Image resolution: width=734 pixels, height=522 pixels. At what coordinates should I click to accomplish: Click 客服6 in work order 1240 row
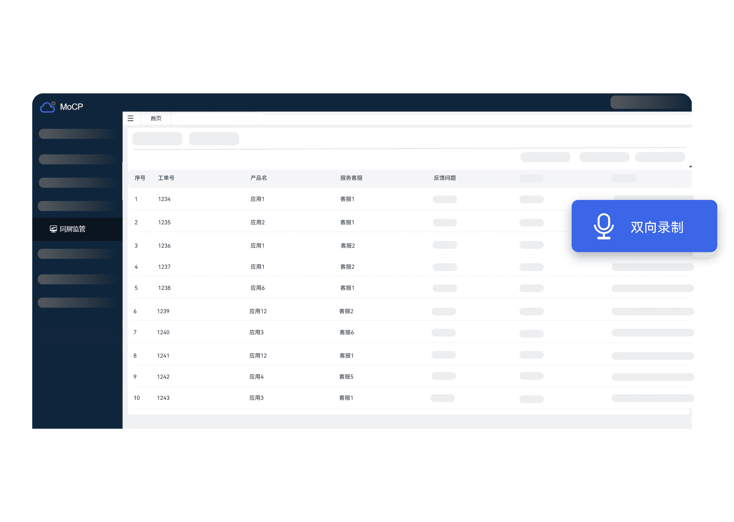coord(347,332)
